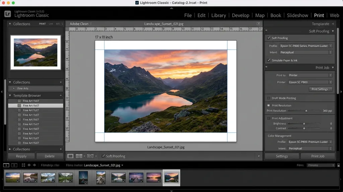Viewport: 343px width, 192px height.
Task: Tick the Print Resolution checkbox
Action: click(268, 105)
